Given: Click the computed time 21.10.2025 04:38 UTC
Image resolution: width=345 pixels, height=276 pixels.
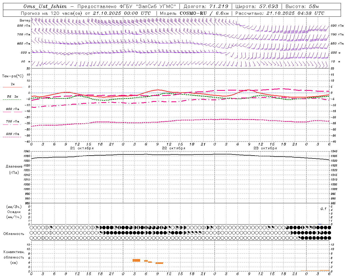Looking at the screenshot, I should tap(295, 13).
